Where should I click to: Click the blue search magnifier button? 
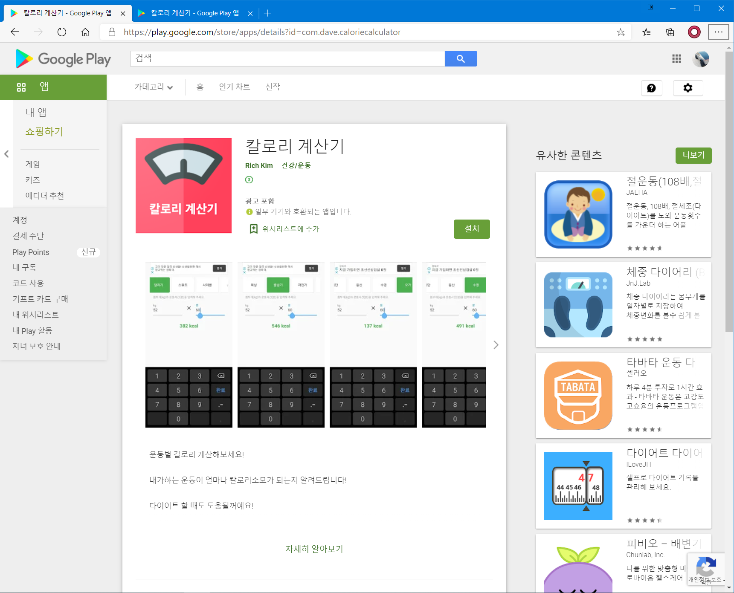pyautogui.click(x=461, y=59)
